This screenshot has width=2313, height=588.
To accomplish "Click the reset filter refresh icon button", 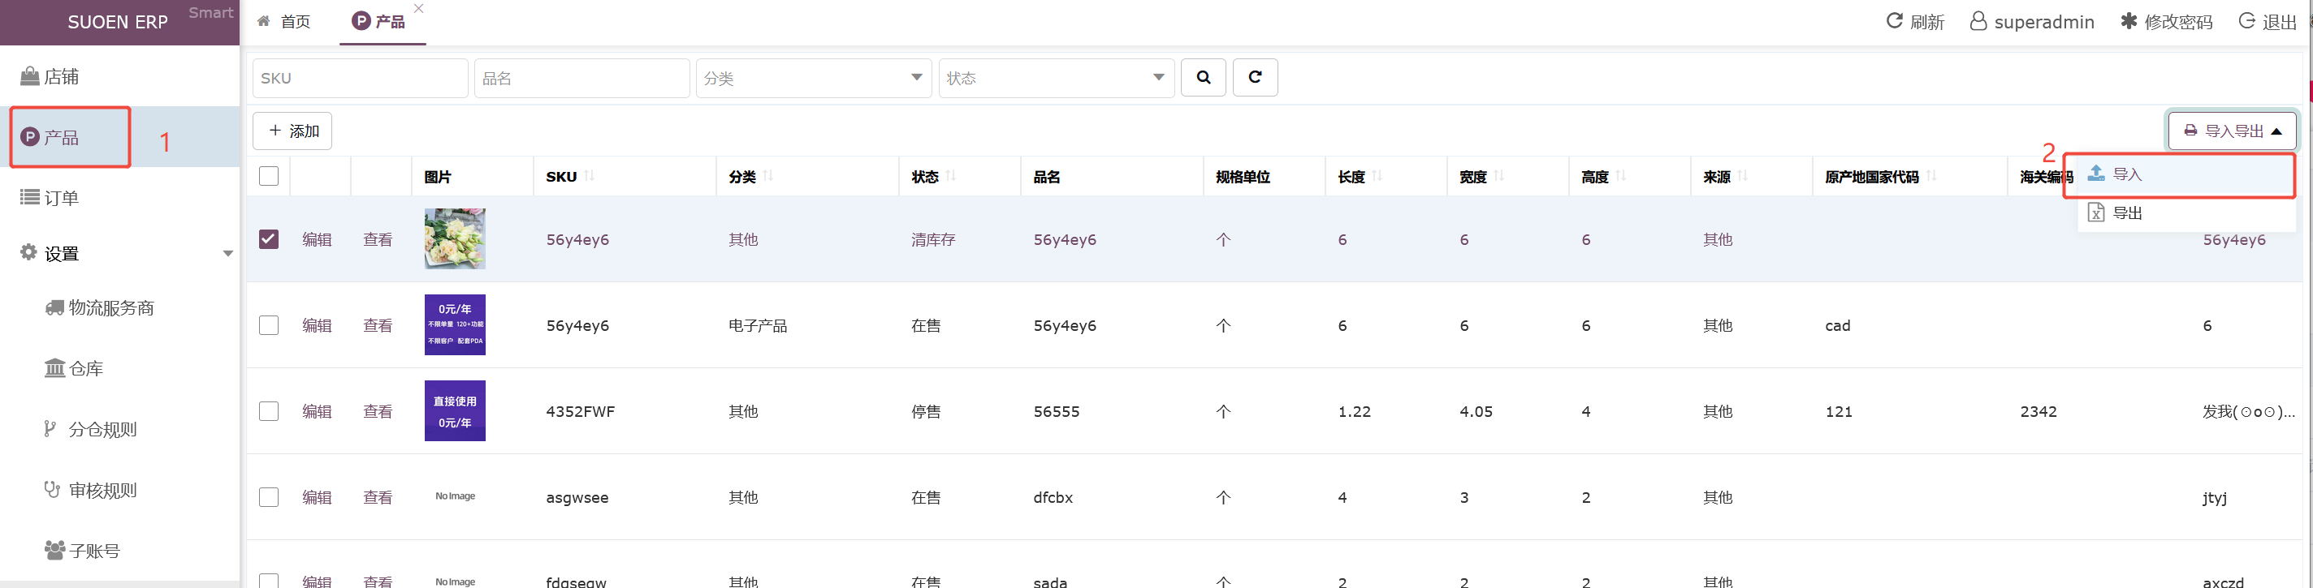I will (1256, 77).
